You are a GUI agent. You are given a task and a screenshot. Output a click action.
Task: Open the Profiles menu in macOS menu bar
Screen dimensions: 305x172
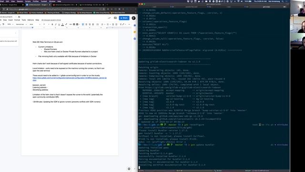tap(36, 1)
